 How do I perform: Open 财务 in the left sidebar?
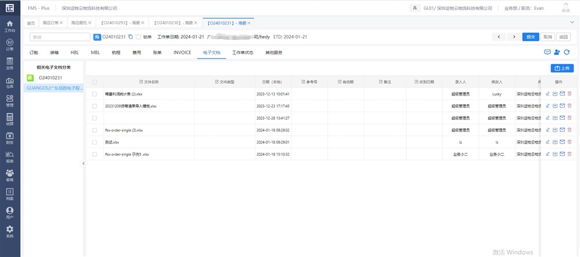pos(9,138)
